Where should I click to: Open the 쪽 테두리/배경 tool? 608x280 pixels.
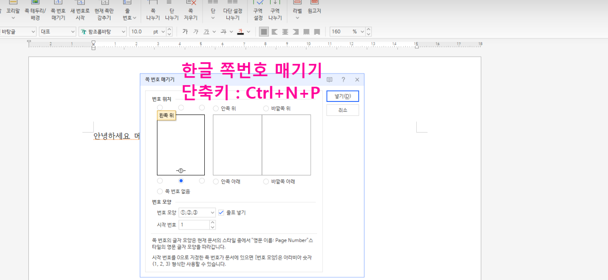pyautogui.click(x=35, y=10)
